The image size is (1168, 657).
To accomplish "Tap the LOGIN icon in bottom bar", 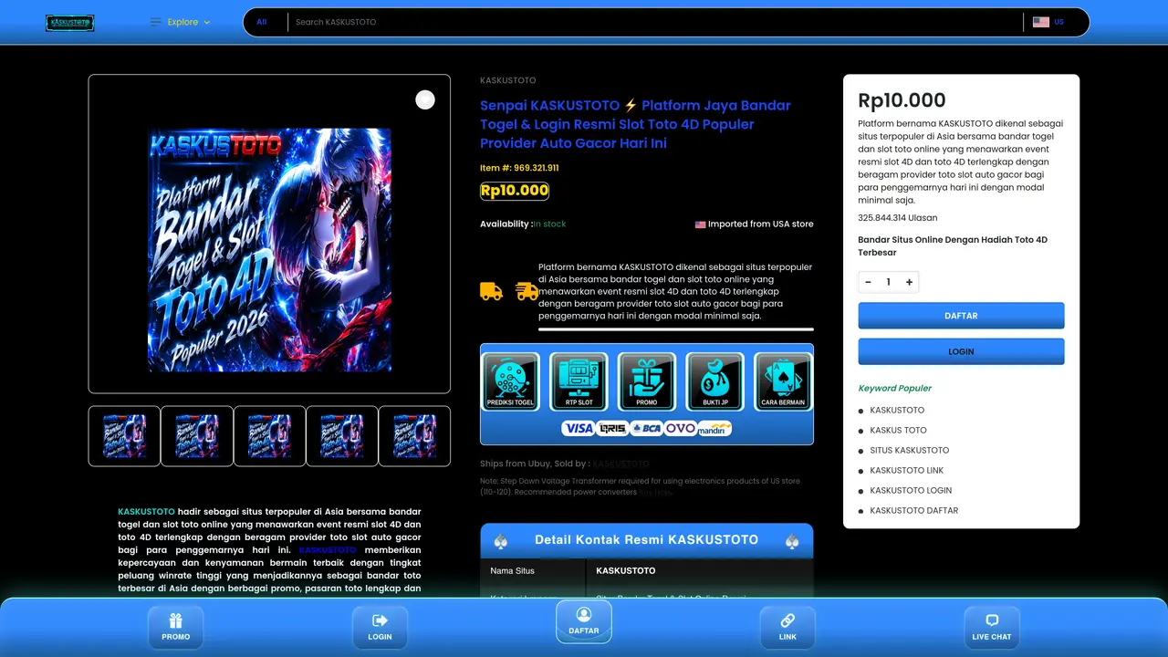I will click(x=380, y=627).
